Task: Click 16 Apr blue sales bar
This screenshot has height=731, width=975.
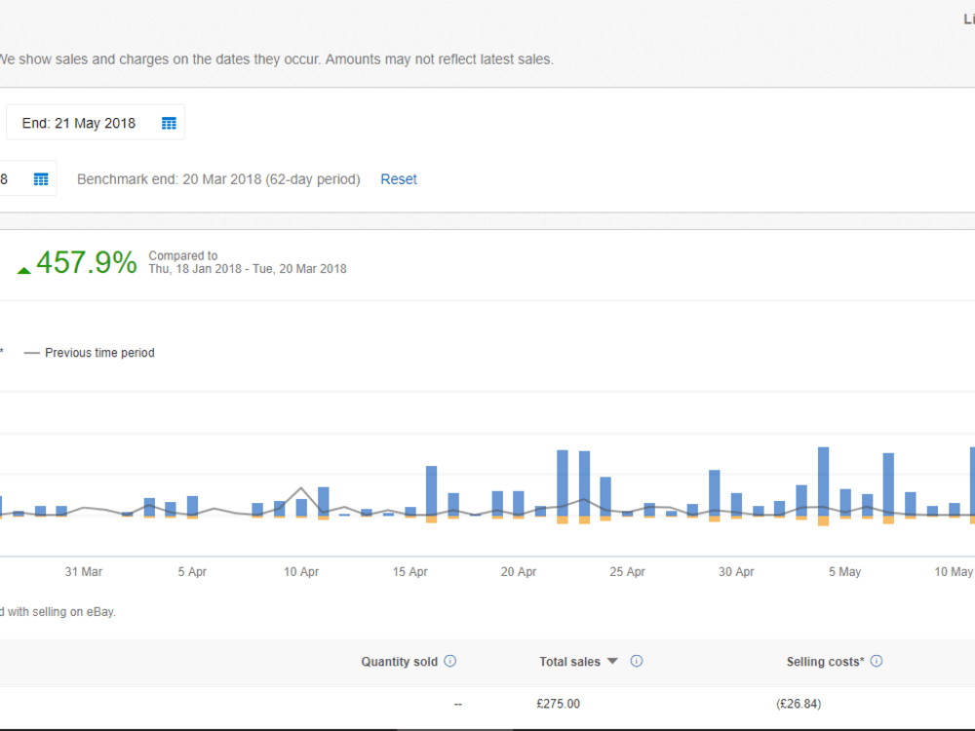Action: click(432, 491)
